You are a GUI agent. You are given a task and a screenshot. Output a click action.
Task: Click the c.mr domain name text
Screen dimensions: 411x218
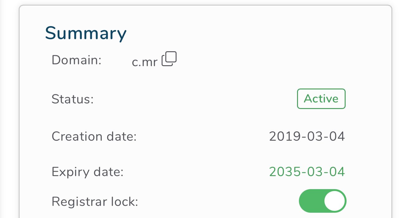144,62
